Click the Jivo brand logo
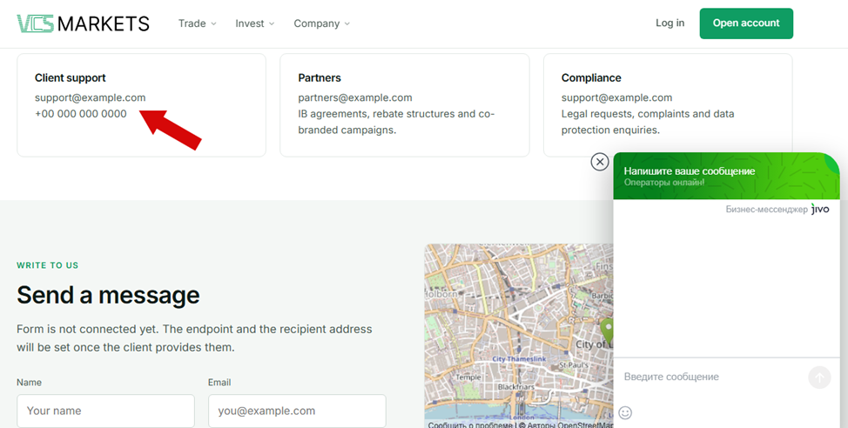 (x=820, y=209)
